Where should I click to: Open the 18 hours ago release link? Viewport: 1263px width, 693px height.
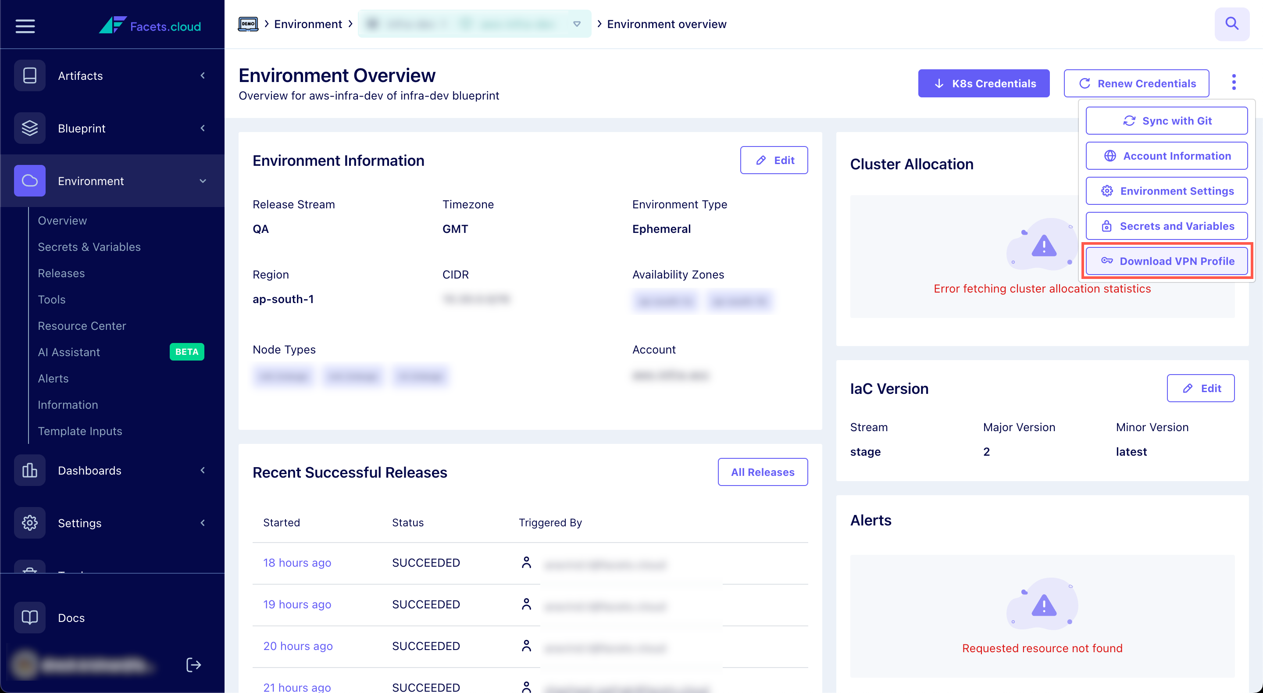click(x=297, y=563)
